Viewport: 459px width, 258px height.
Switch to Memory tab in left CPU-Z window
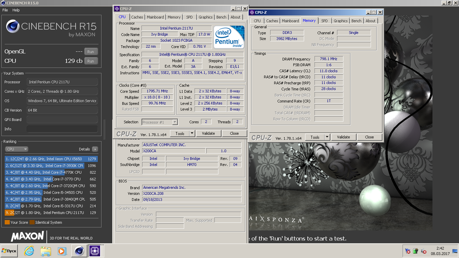tap(174, 17)
